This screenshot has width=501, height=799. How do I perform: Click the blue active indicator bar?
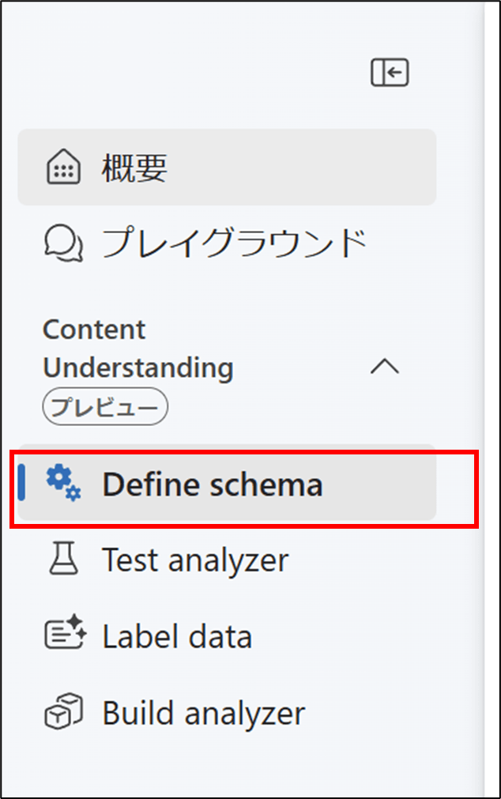pyautogui.click(x=21, y=482)
